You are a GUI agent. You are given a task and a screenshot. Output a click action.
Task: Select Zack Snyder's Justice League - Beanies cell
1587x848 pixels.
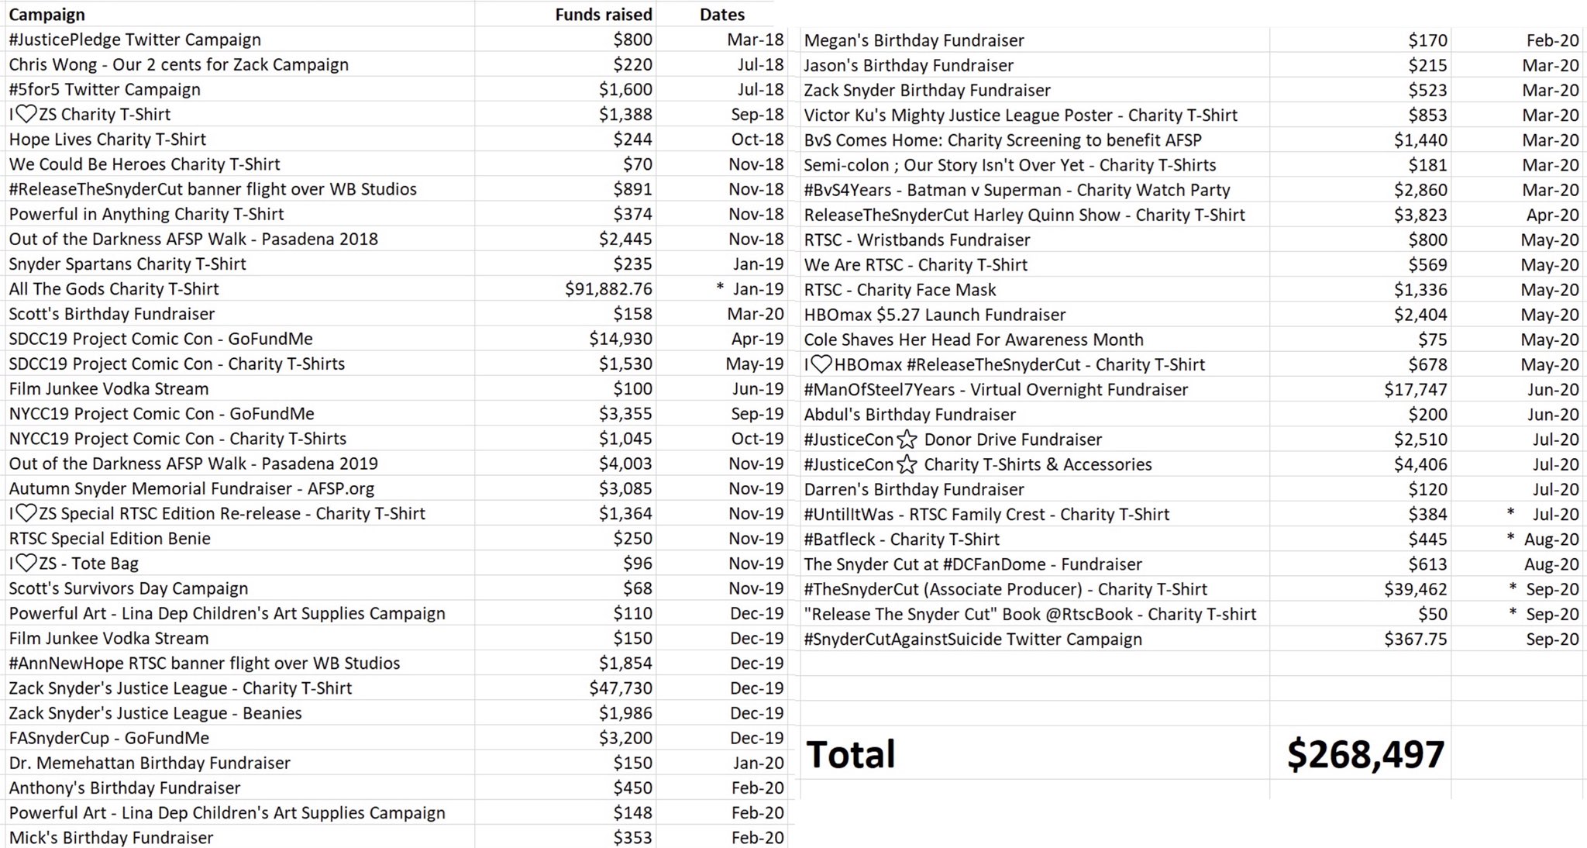(155, 713)
